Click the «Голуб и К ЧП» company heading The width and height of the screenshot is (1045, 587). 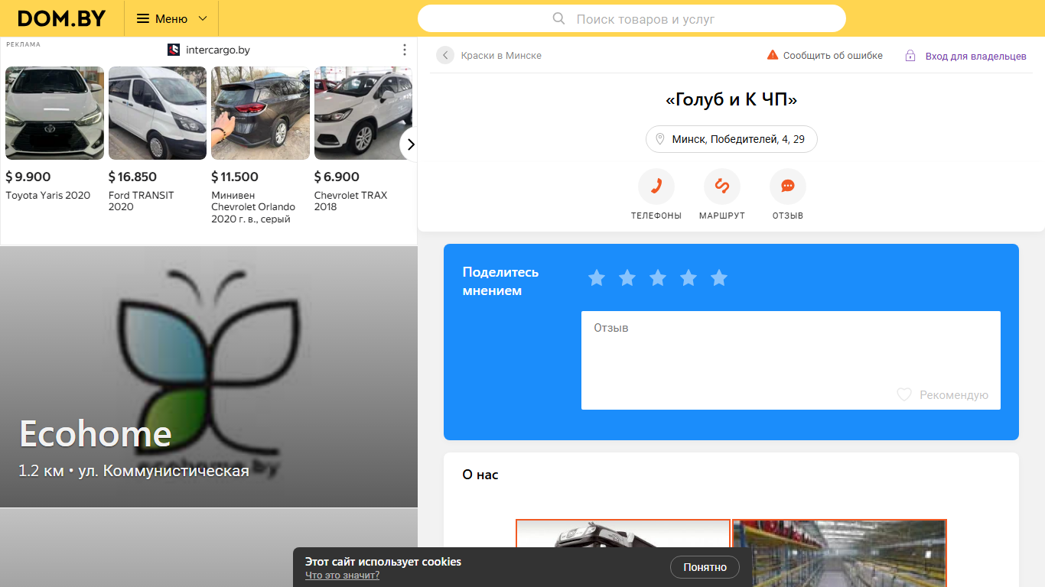coord(731,99)
